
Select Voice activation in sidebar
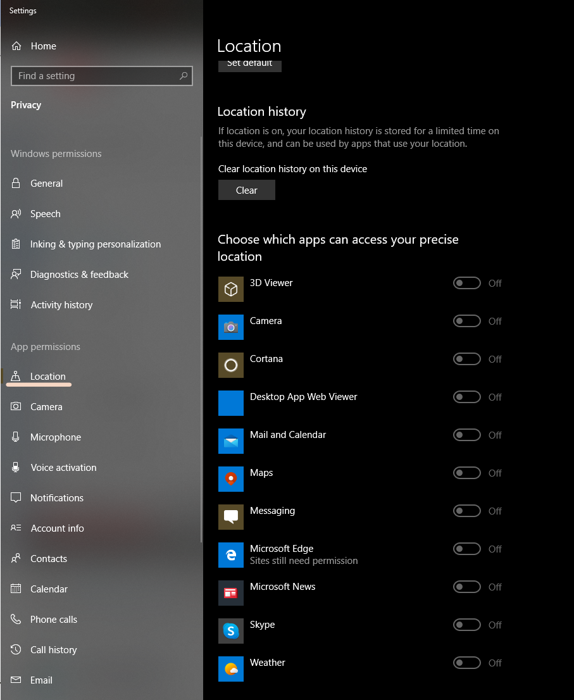[x=63, y=468]
